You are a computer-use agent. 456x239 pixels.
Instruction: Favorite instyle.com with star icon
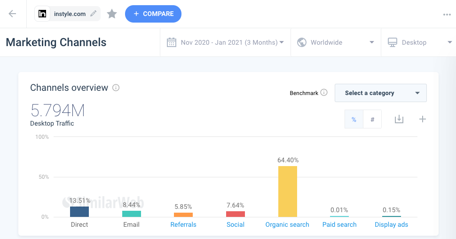(112, 14)
